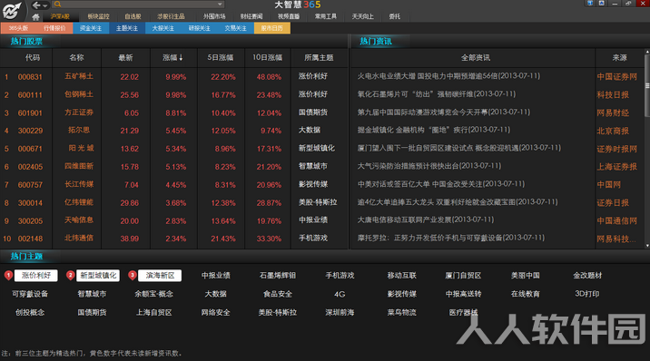This screenshot has width=650, height=361.
Task: Sort by the 涨幅 column header
Action: (172, 58)
